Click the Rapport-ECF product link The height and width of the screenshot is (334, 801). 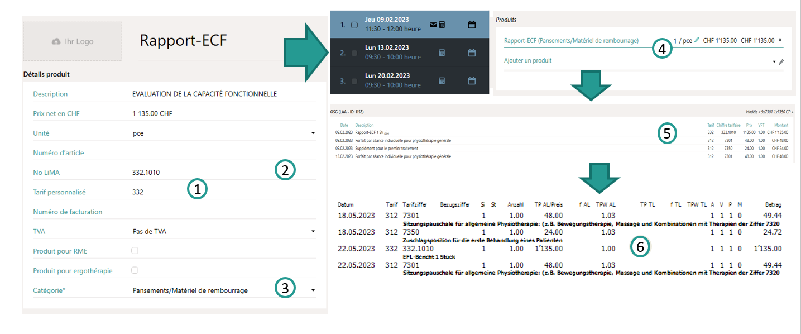[x=571, y=41]
